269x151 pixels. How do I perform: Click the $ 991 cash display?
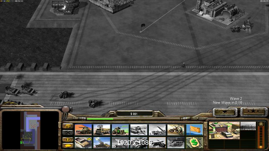click(x=134, y=114)
